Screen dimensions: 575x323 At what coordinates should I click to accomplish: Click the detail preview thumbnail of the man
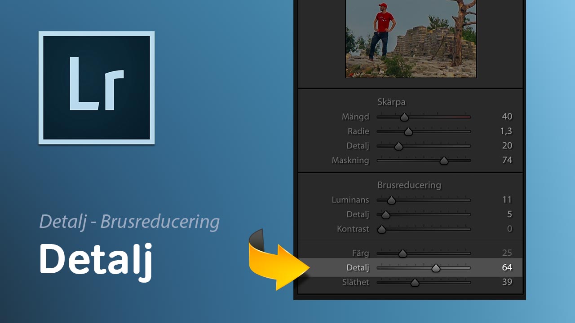(411, 39)
